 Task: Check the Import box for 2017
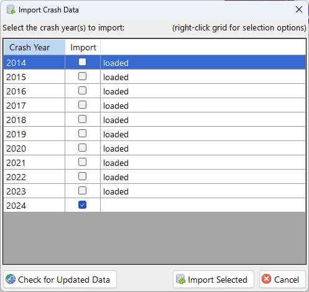pyautogui.click(x=82, y=105)
